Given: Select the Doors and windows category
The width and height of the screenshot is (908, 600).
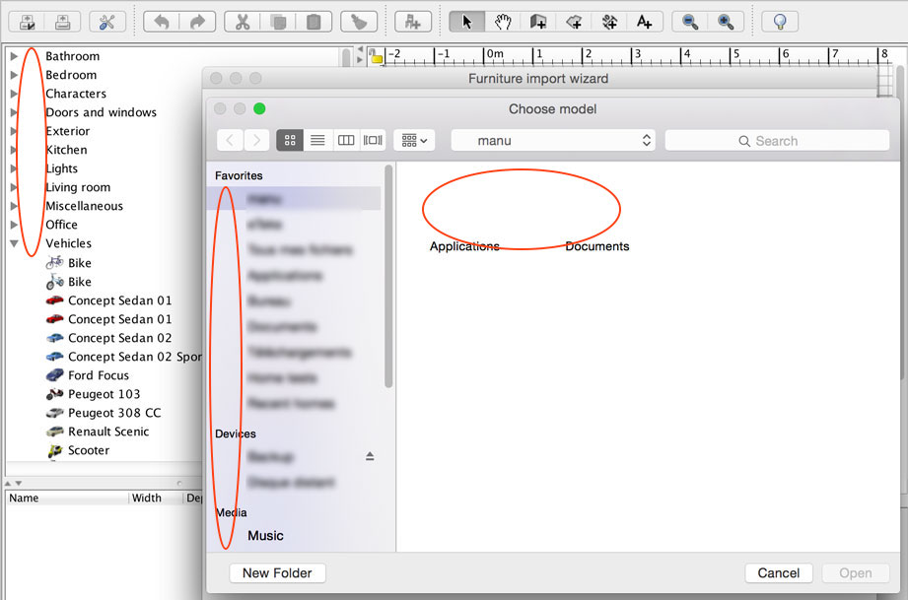Looking at the screenshot, I should coord(101,112).
